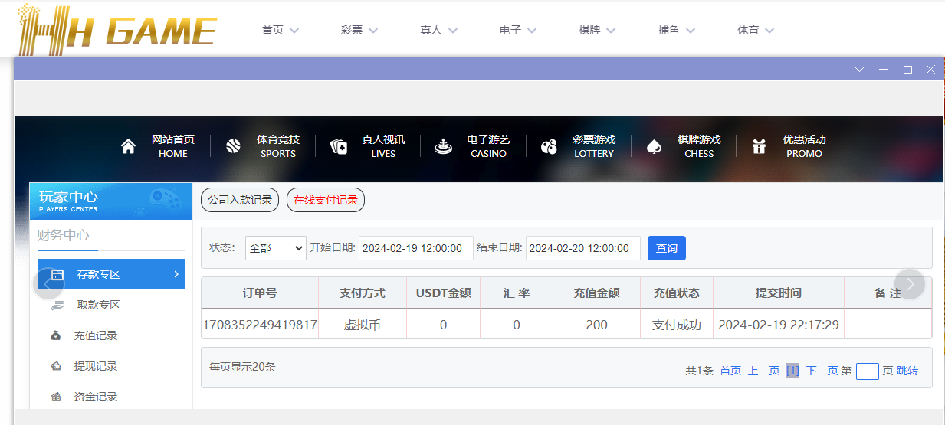The height and width of the screenshot is (425, 945).
Task: Click the basketball icon for 体育竞技 Sports
Action: click(234, 146)
